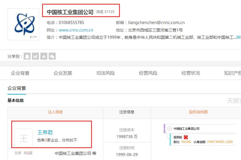Open the website link www.cnnc.com.cn
This screenshot has width=241, height=160.
tap(76, 30)
